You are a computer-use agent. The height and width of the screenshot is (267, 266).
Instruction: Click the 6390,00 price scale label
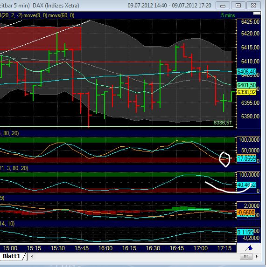click(250, 116)
